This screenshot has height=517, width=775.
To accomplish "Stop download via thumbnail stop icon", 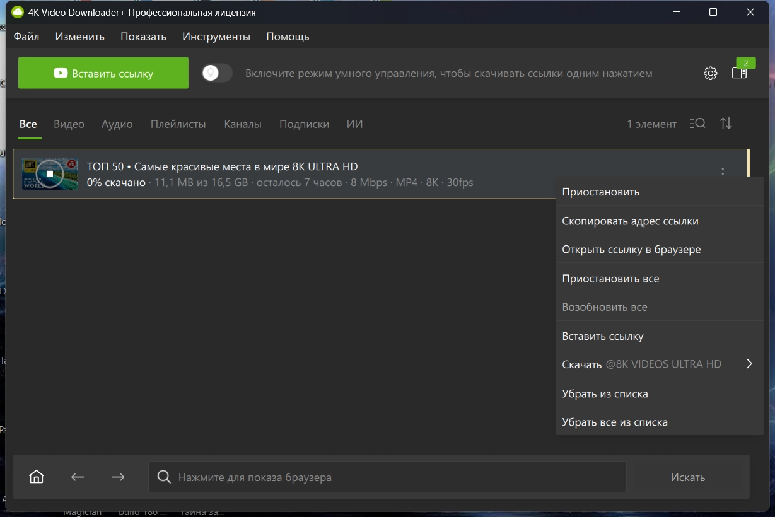I will point(50,174).
